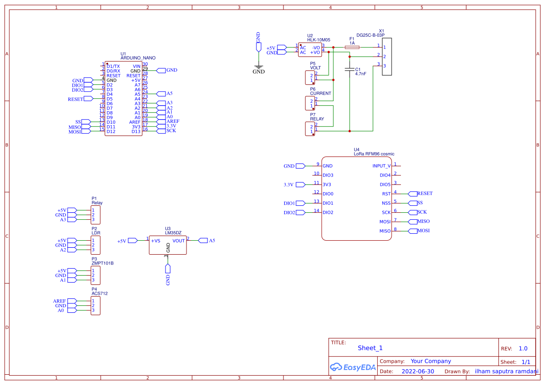545x385 pixels.
Task: Click the Drawn By name ilham saputra ramdani
Action: (x=508, y=371)
